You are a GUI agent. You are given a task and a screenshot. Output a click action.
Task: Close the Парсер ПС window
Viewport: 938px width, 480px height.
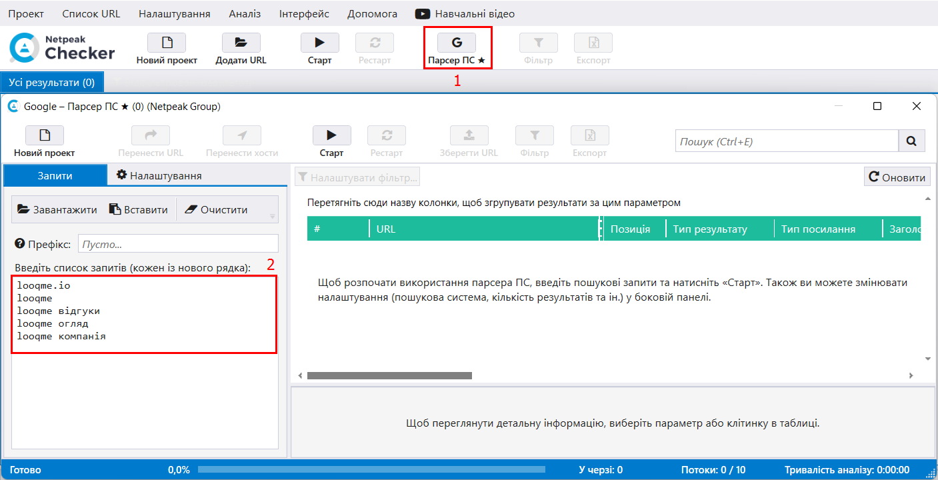pyautogui.click(x=917, y=106)
